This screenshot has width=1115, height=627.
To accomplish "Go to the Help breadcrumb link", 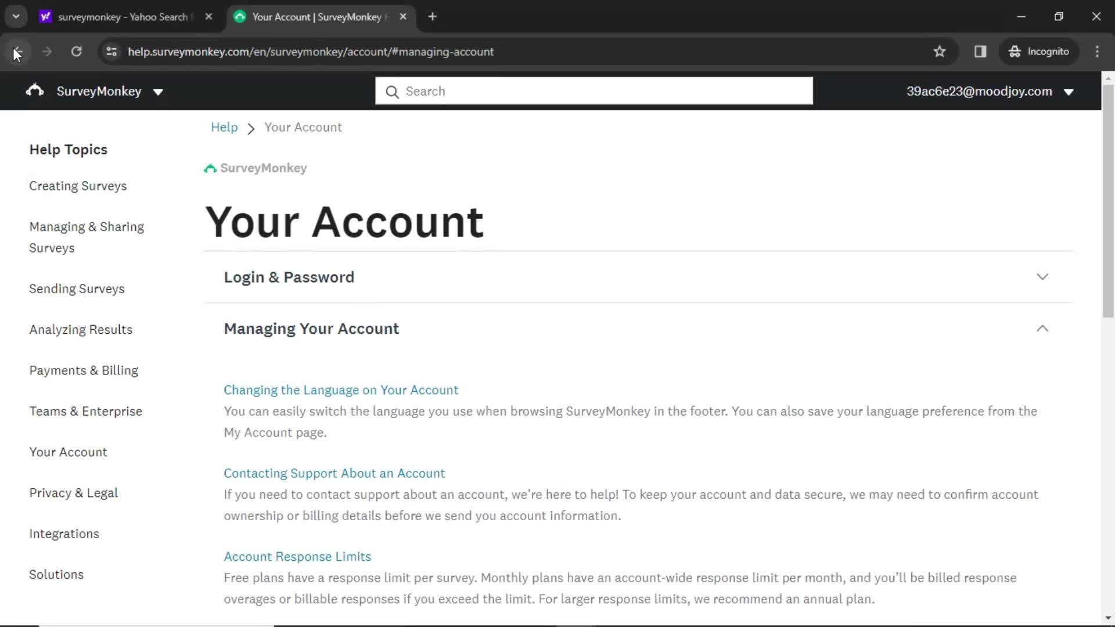I will pyautogui.click(x=224, y=127).
